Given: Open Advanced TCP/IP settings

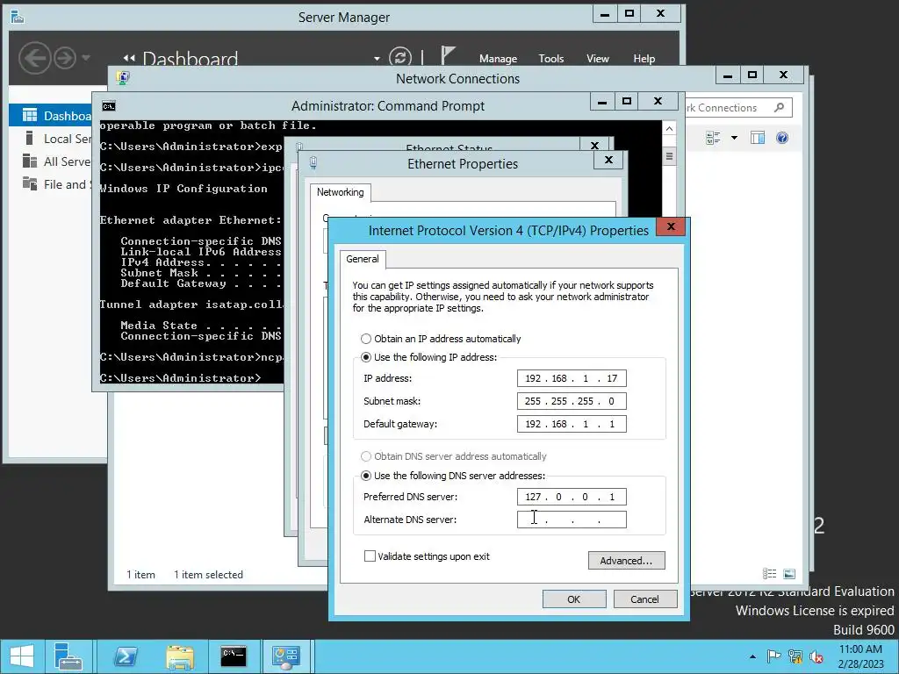Looking at the screenshot, I should point(626,561).
